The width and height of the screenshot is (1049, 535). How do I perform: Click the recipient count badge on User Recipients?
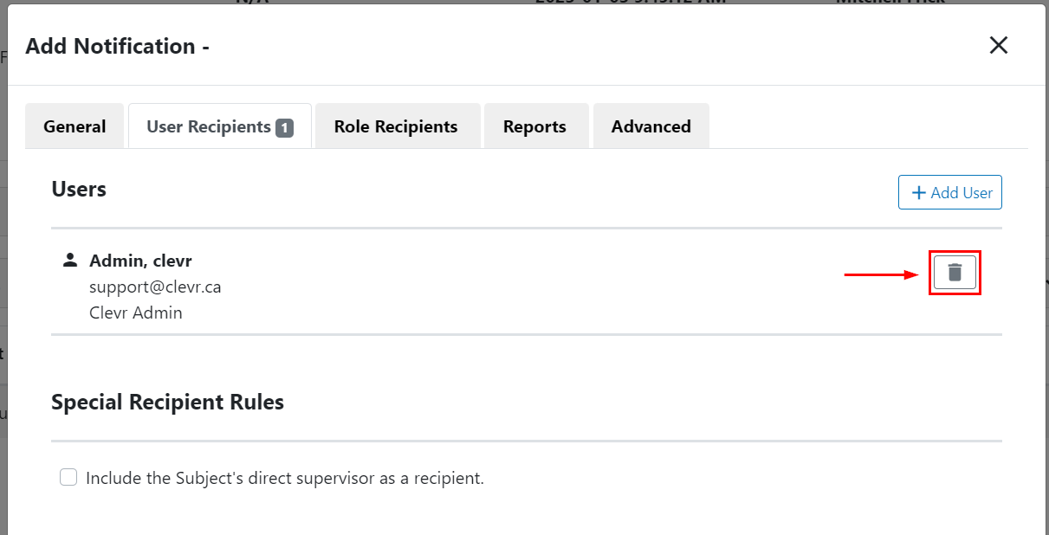[284, 128]
